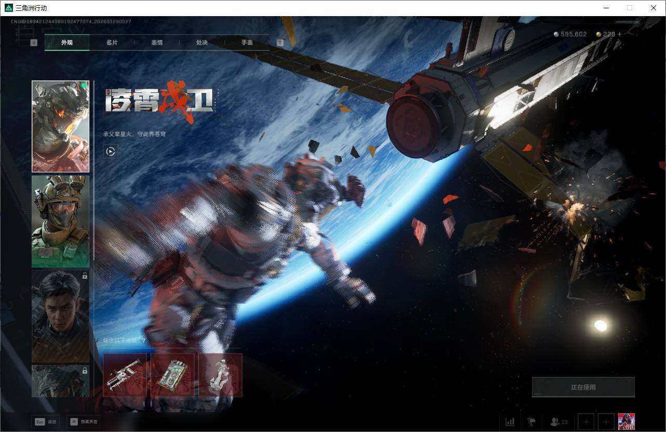Open the 名片 tab

point(112,43)
